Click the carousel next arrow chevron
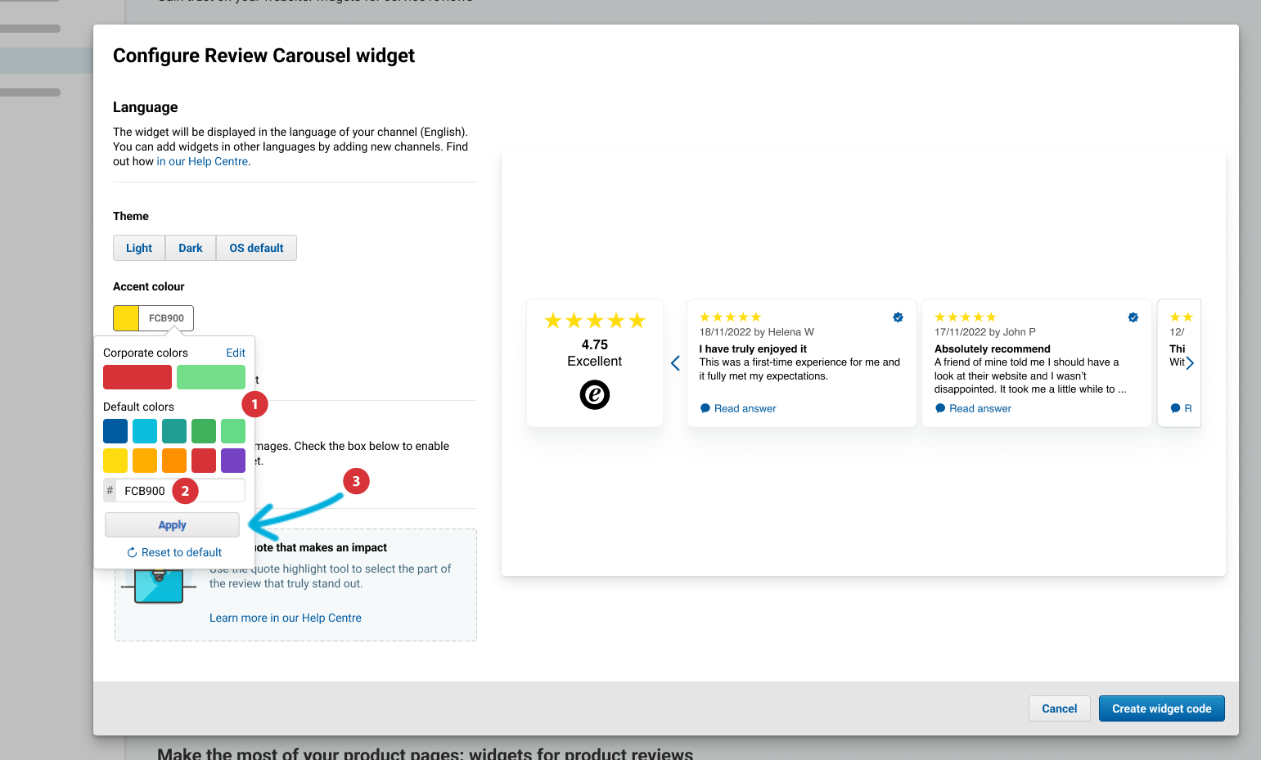The image size is (1261, 760). click(x=1190, y=363)
